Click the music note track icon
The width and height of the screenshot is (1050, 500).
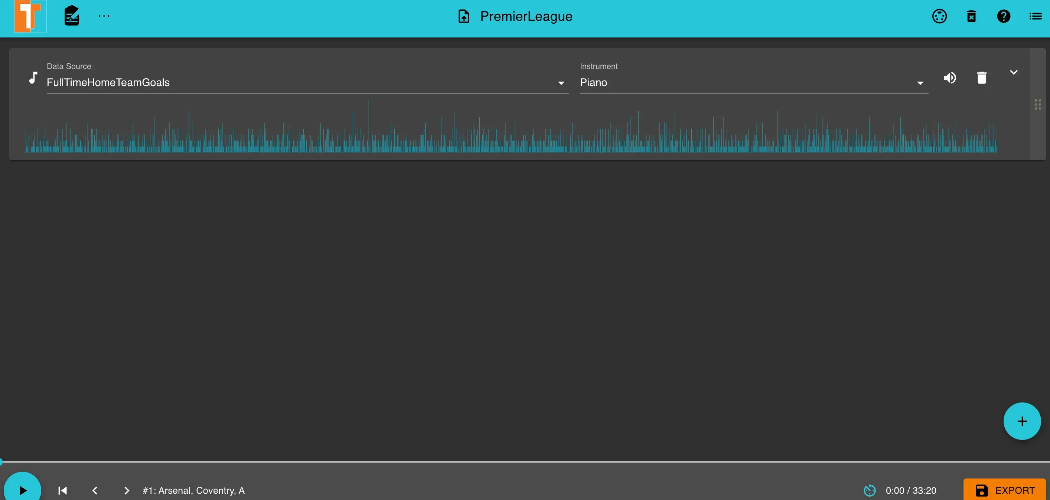click(33, 78)
